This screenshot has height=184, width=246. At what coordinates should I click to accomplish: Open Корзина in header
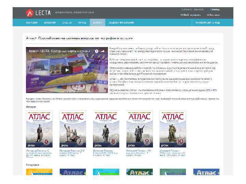point(213,15)
